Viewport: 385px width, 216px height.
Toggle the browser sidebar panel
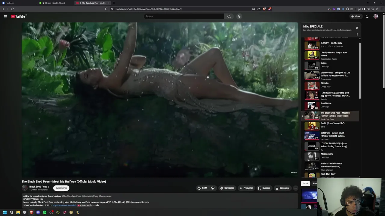(x=364, y=9)
